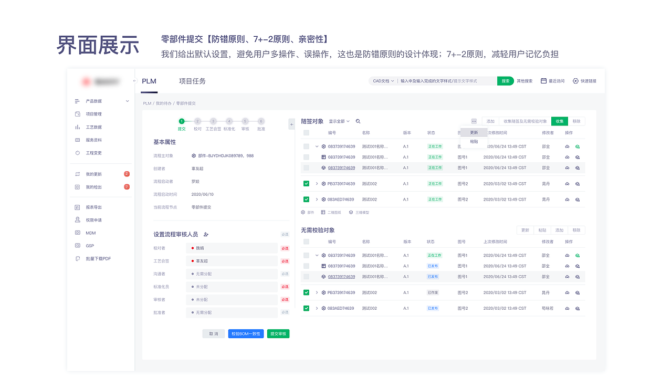The height and width of the screenshot is (378, 672).
Task: Click the ellipsis icon above the 随签对象 table
Action: (474, 121)
